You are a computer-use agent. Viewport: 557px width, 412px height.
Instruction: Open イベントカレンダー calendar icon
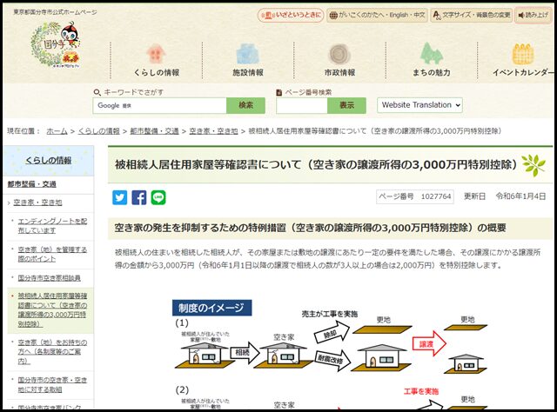point(522,60)
